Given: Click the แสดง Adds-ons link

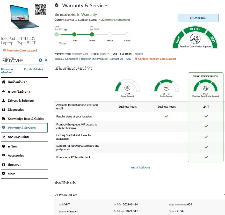Looking at the screenshot, I should pyautogui.click(x=141, y=167).
